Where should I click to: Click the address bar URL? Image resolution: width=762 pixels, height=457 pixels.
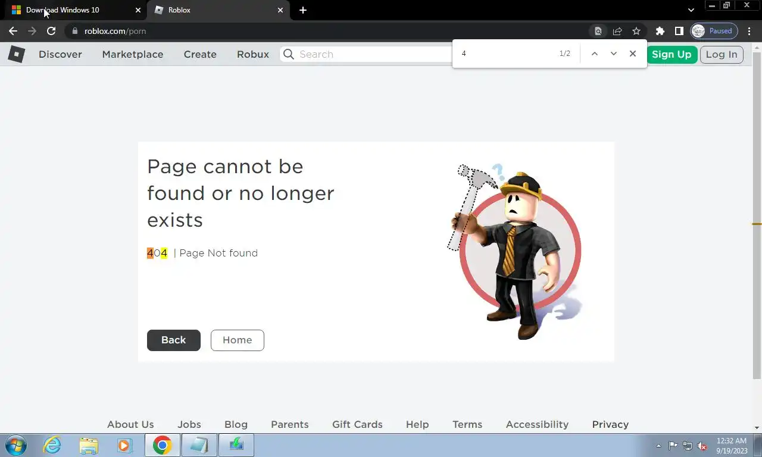[x=115, y=31]
